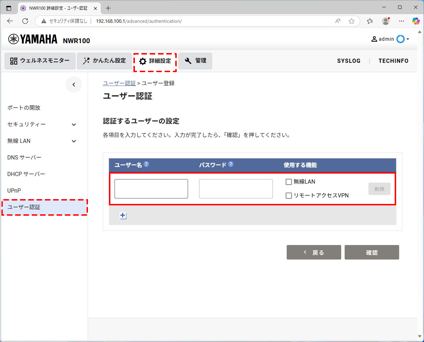
Task: Click the help icon next to パスワード
Action: pos(230,165)
